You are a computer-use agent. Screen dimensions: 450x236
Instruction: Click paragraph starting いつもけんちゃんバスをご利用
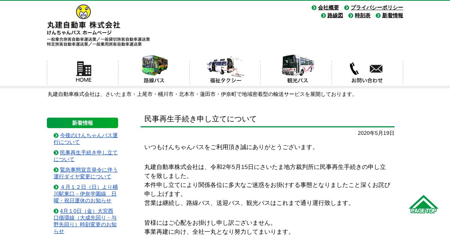[231, 147]
